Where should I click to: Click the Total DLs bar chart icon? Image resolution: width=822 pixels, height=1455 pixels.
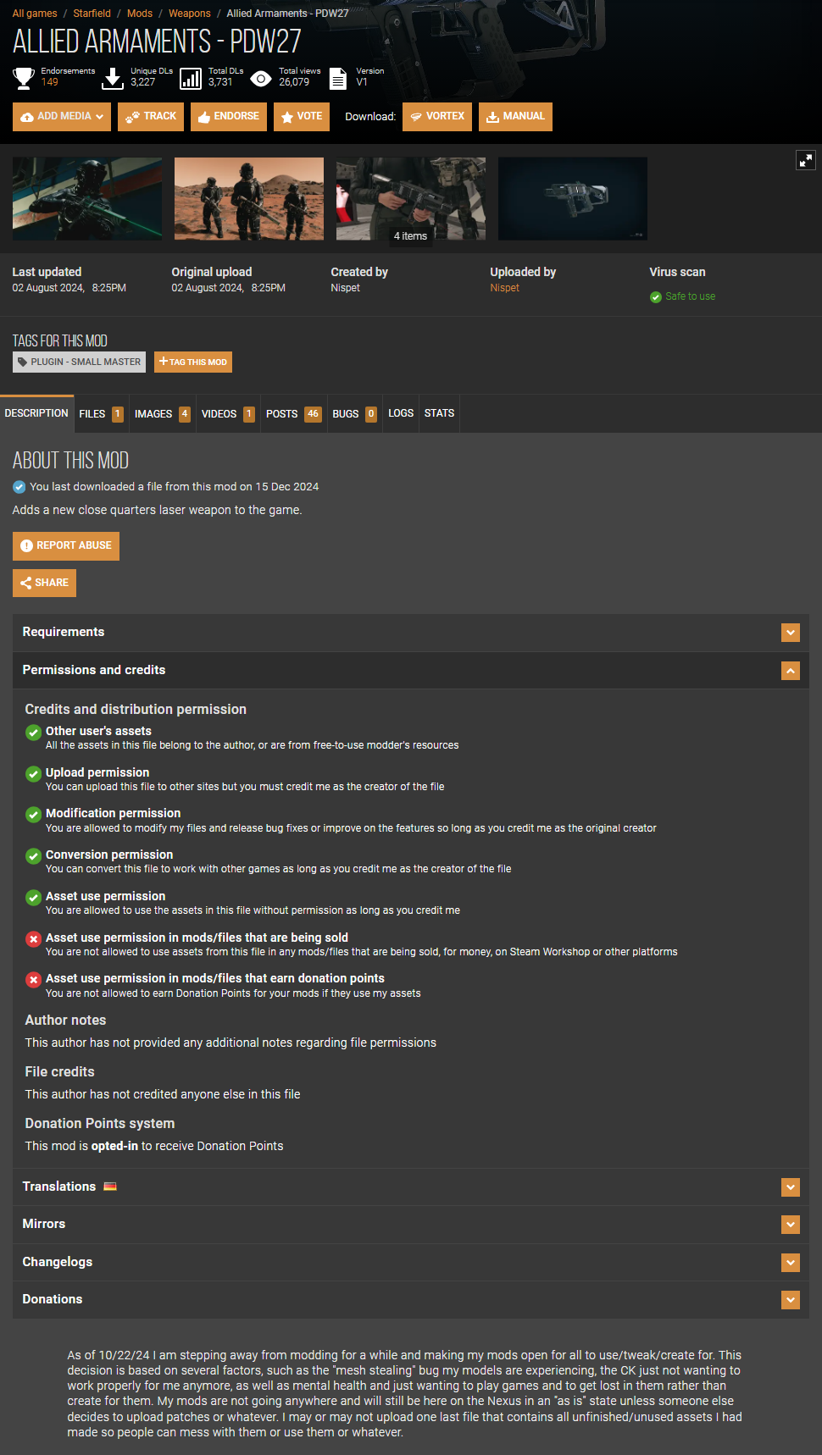tap(192, 79)
